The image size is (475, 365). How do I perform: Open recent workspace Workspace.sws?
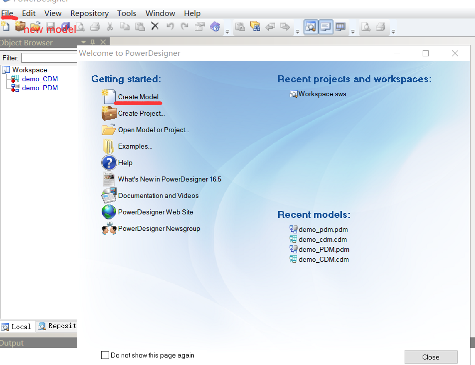coord(322,94)
